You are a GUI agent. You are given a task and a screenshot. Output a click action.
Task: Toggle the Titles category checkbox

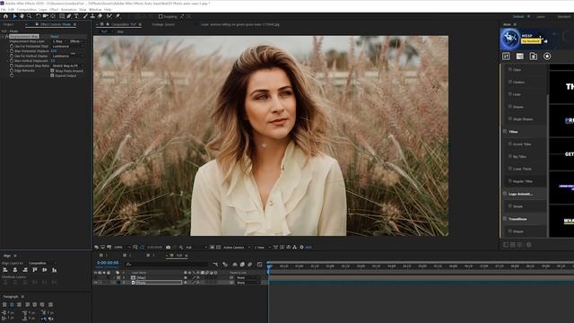pos(505,132)
